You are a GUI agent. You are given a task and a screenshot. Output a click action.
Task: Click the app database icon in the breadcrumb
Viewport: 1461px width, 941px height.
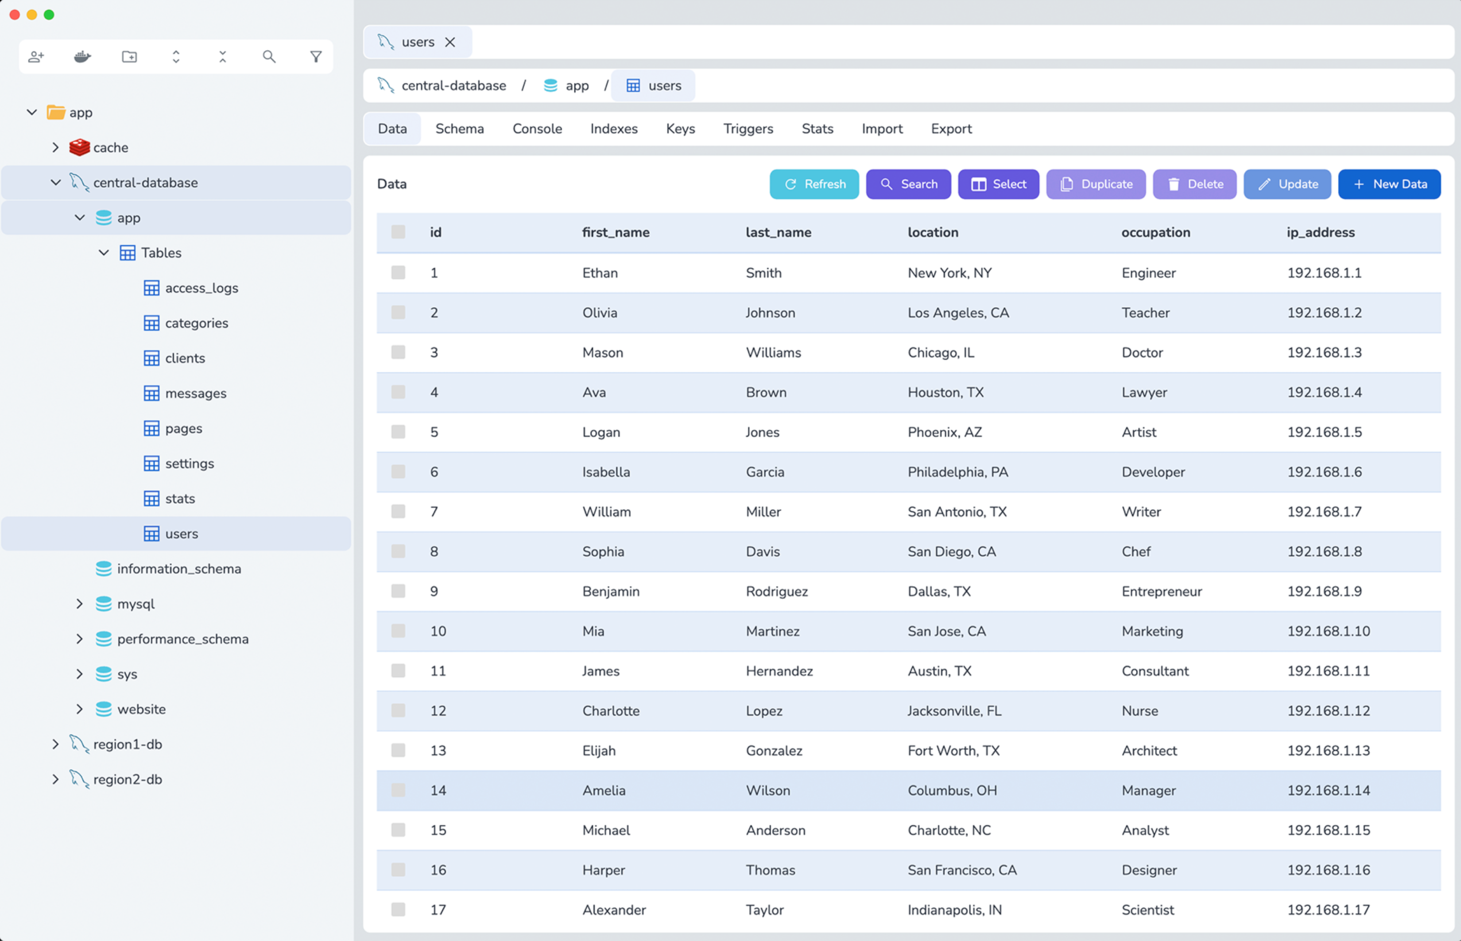(550, 86)
